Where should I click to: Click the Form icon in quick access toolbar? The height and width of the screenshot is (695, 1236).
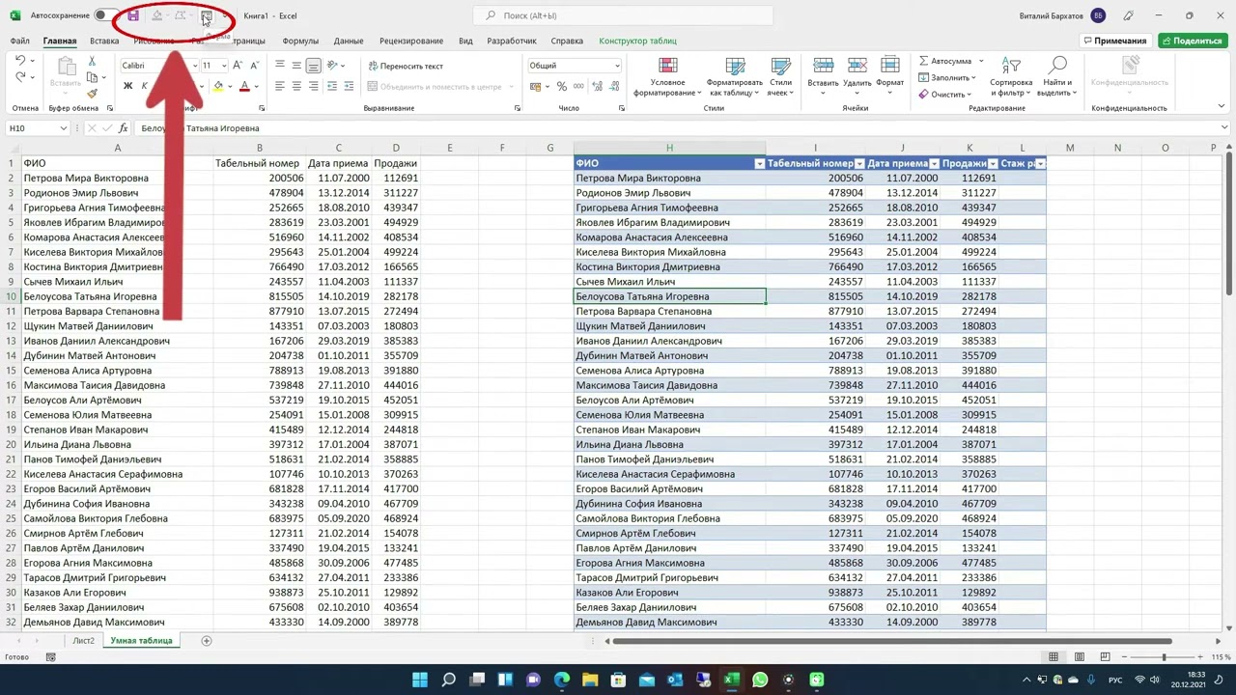point(206,15)
